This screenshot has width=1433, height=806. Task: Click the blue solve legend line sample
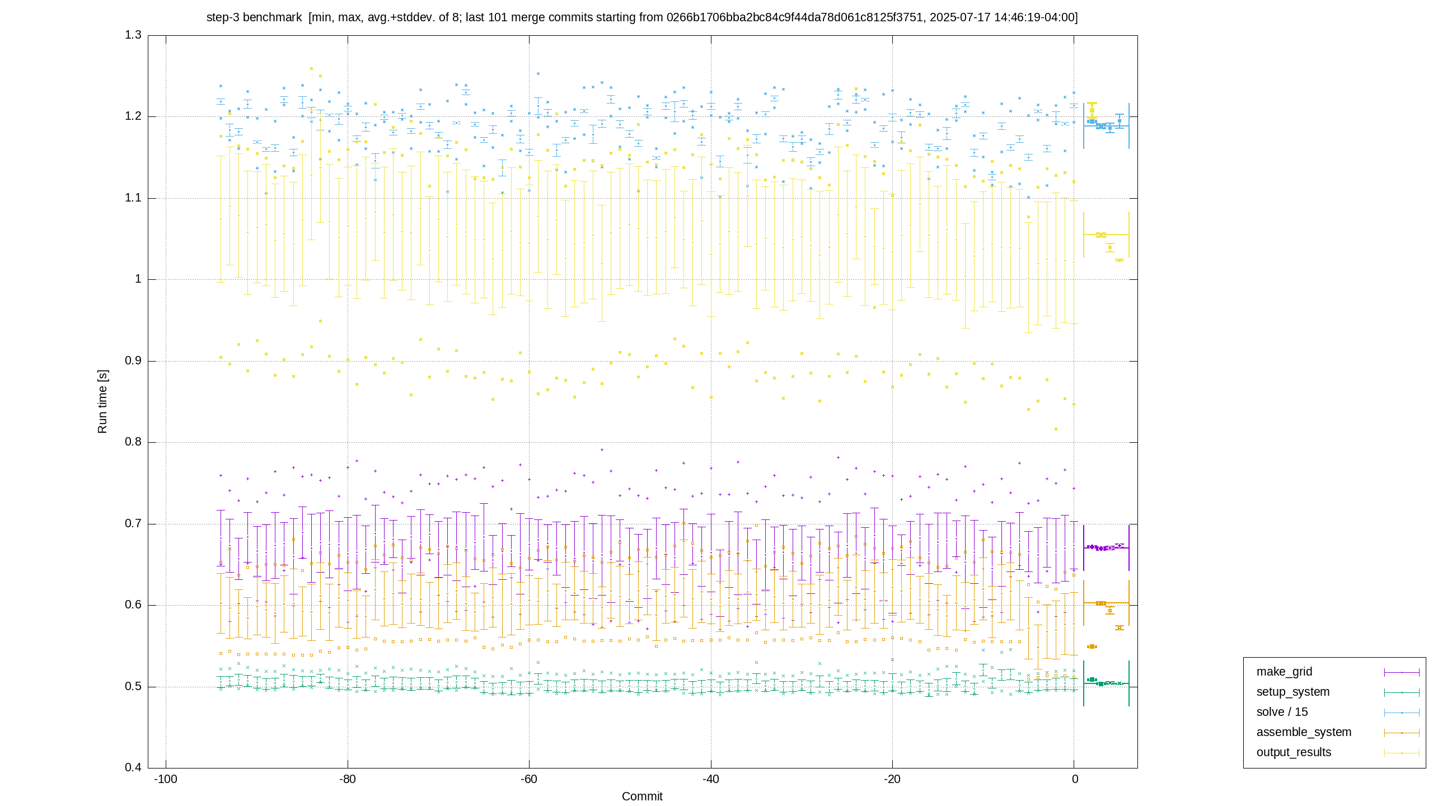pos(1402,713)
